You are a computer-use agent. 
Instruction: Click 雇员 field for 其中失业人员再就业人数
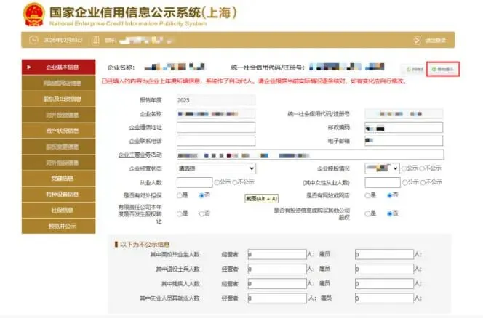pyautogui.click(x=384, y=298)
